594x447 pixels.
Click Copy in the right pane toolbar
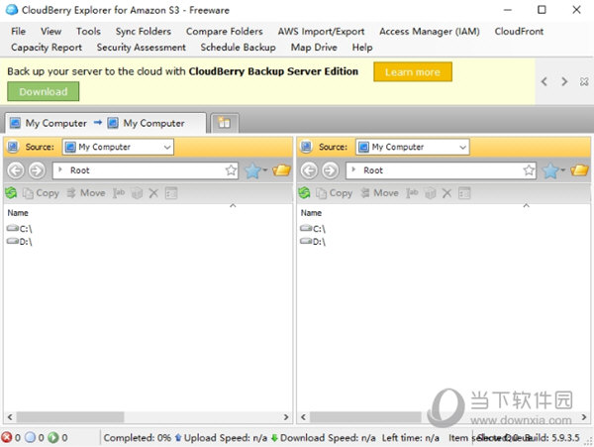click(335, 193)
